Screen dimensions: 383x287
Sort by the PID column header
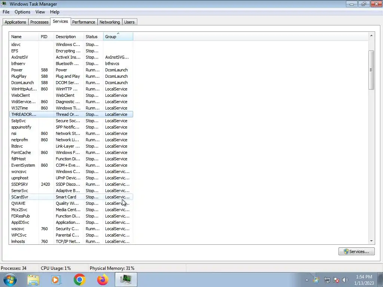pyautogui.click(x=46, y=37)
